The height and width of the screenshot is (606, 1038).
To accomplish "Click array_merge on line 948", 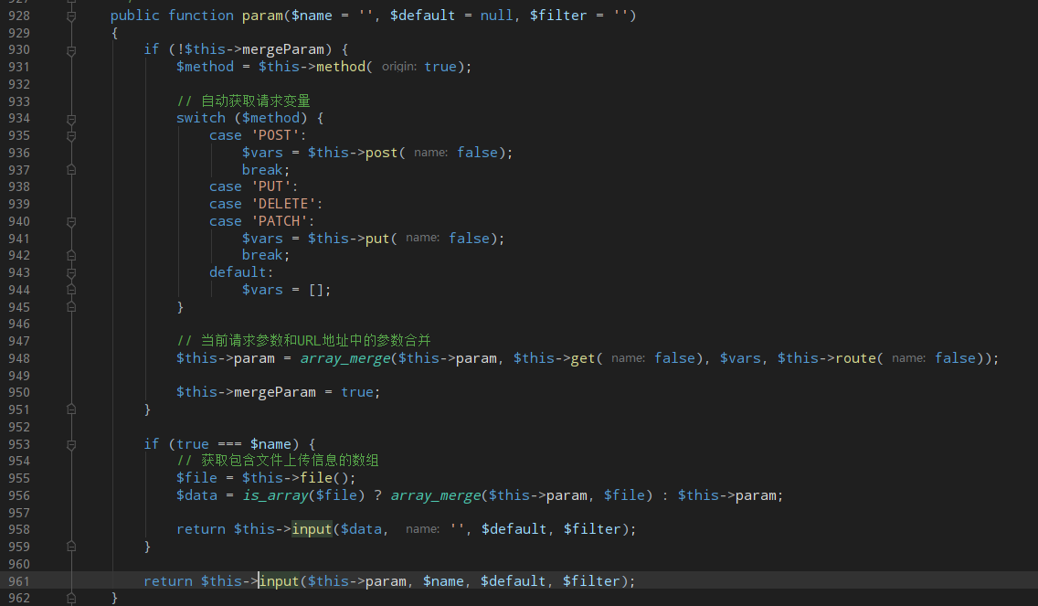I will click(344, 358).
